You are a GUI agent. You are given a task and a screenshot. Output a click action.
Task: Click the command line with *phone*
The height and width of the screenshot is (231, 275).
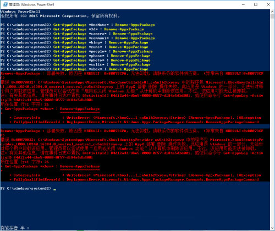75,56
